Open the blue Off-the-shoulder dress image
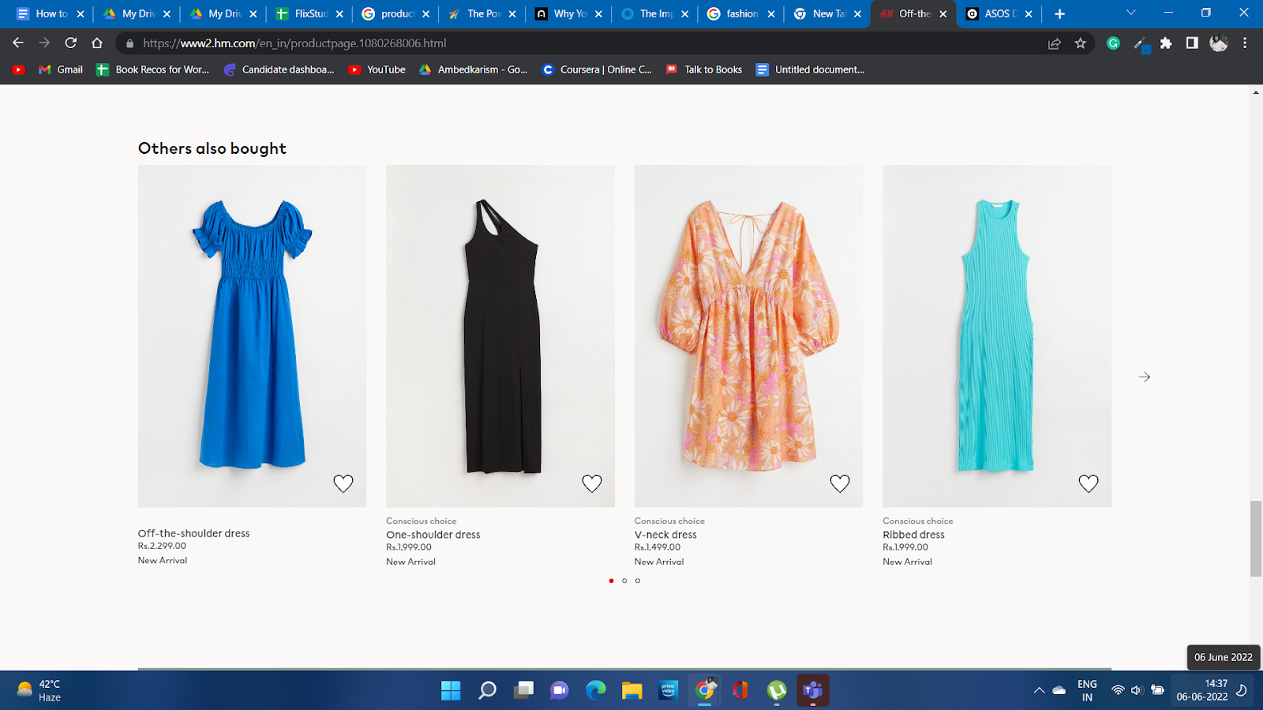Image resolution: width=1263 pixels, height=710 pixels. pos(252,336)
